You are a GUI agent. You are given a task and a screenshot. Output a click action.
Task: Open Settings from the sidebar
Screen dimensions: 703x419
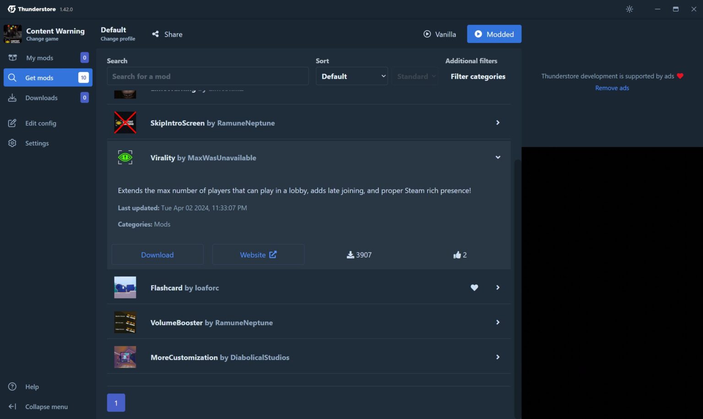(x=37, y=143)
